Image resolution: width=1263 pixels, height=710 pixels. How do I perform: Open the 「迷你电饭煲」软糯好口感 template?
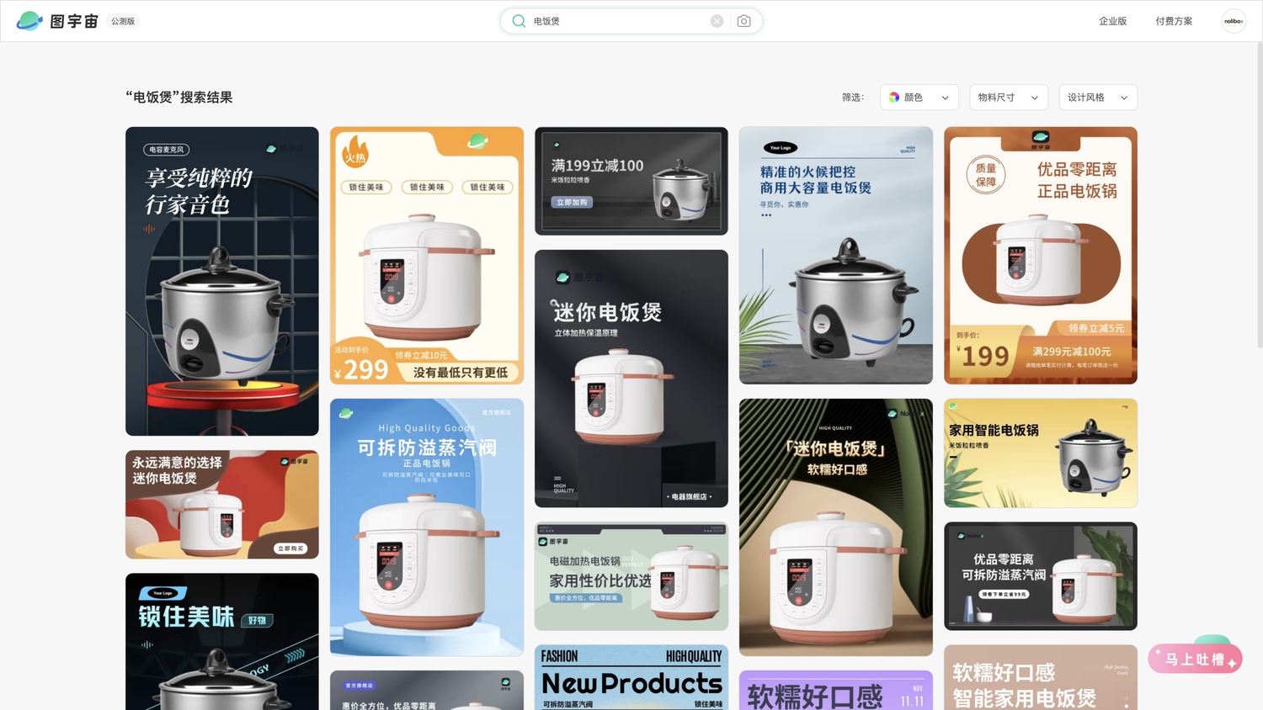click(836, 527)
